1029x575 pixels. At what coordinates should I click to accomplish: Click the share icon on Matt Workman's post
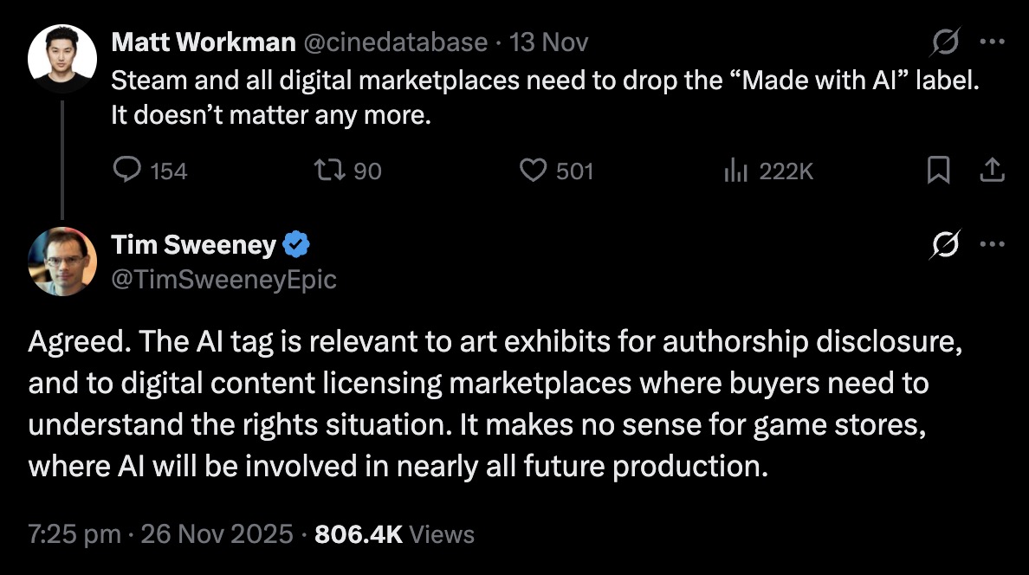(x=991, y=171)
